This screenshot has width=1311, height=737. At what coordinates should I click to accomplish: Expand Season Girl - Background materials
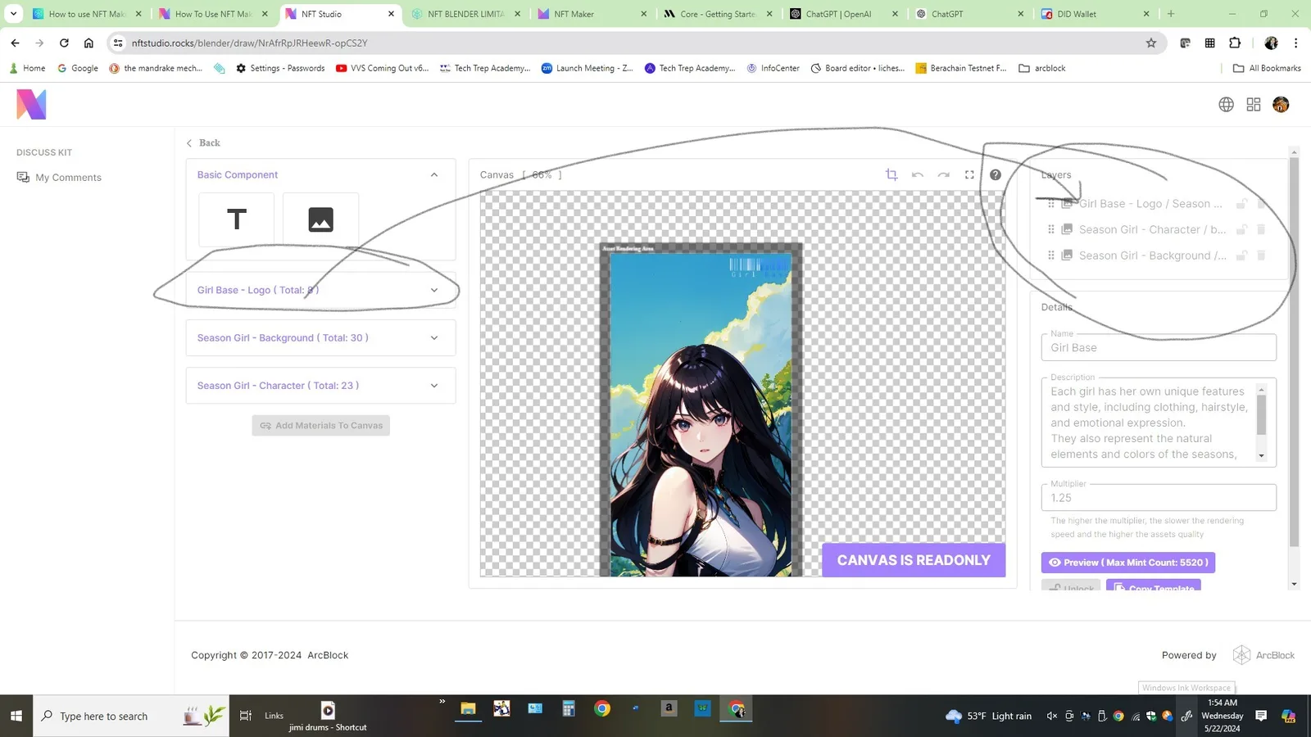[434, 337]
